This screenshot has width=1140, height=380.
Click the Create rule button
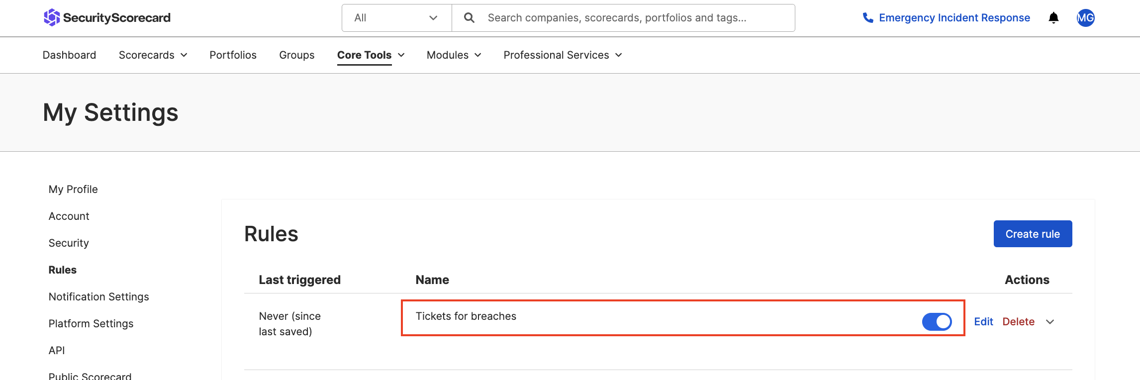pos(1033,234)
